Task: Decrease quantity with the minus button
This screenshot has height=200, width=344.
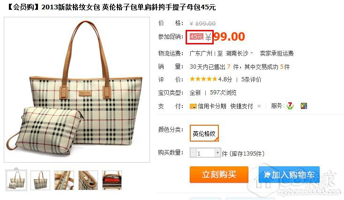Action: coord(193,152)
